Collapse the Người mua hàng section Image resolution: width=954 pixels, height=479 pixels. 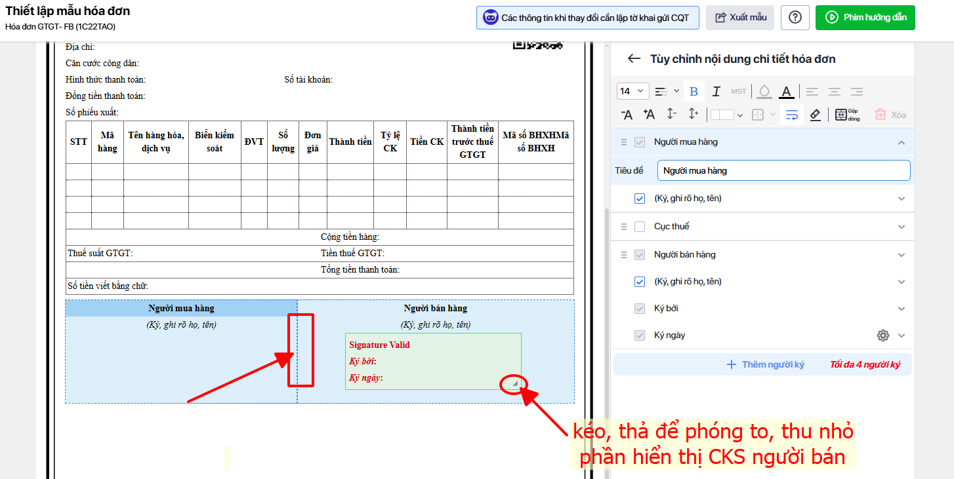[902, 143]
